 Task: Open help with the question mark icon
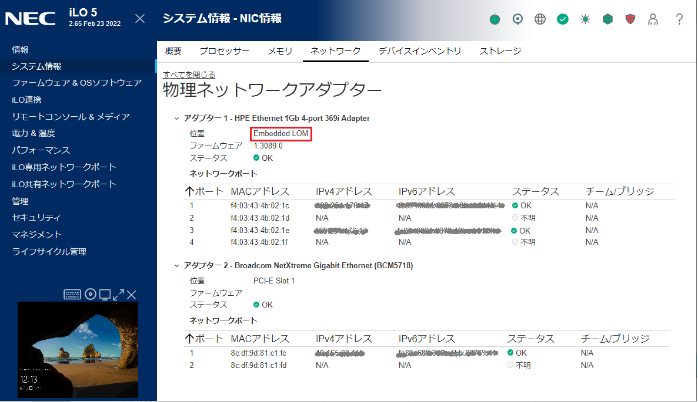679,19
